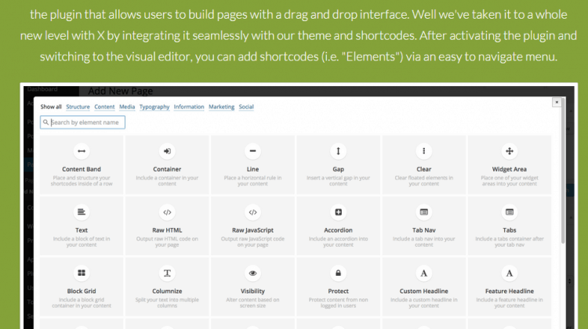The height and width of the screenshot is (329, 588).
Task: Insert the Gap element icon
Action: pos(338,151)
